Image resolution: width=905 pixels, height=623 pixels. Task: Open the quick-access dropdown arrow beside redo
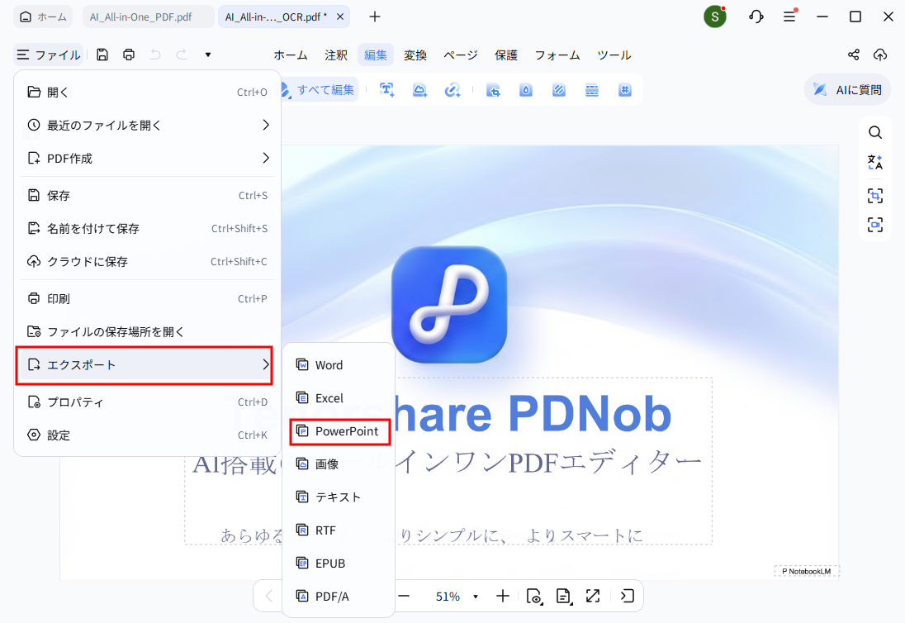(x=208, y=55)
